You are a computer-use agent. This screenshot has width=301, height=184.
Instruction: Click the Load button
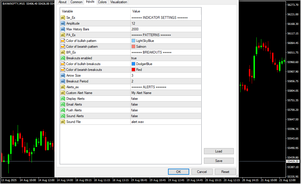(x=219, y=151)
